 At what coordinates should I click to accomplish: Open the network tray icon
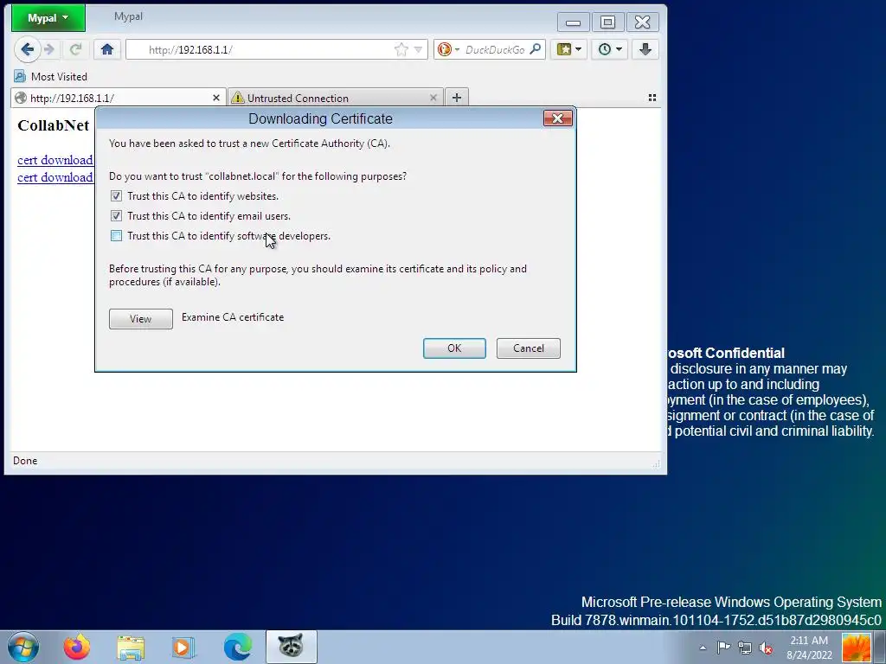pos(745,648)
